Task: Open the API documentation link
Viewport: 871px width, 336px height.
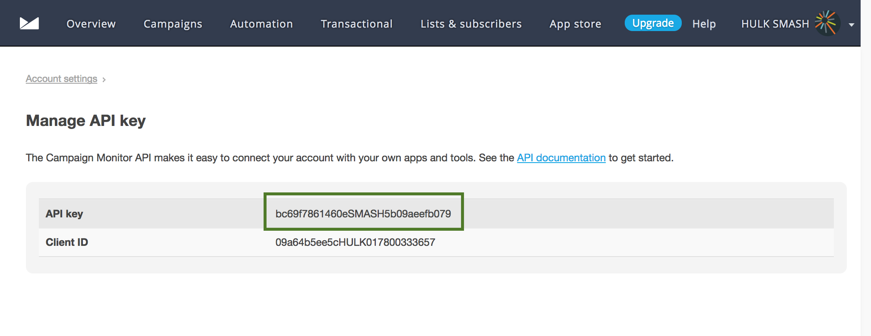Action: (561, 158)
